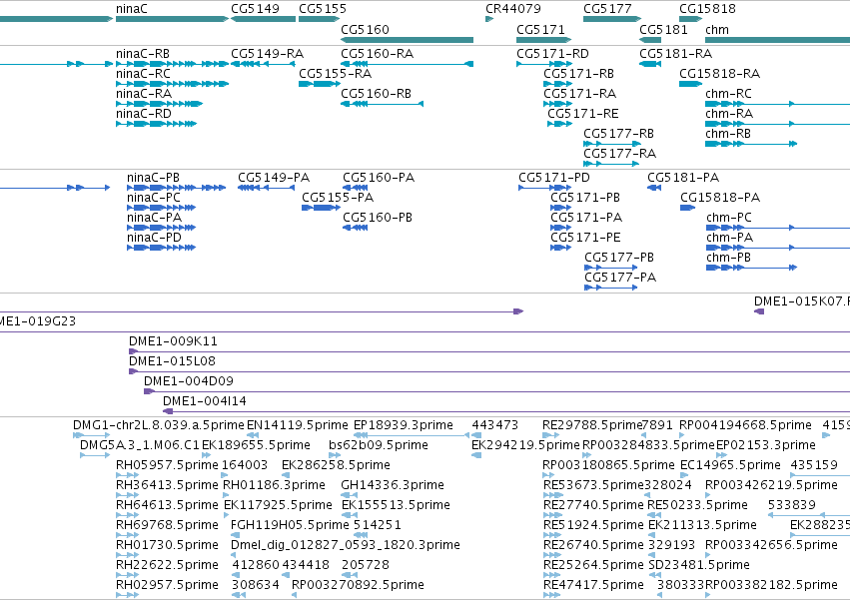
Task: Click the CG5171 gene label
Action: click(540, 29)
